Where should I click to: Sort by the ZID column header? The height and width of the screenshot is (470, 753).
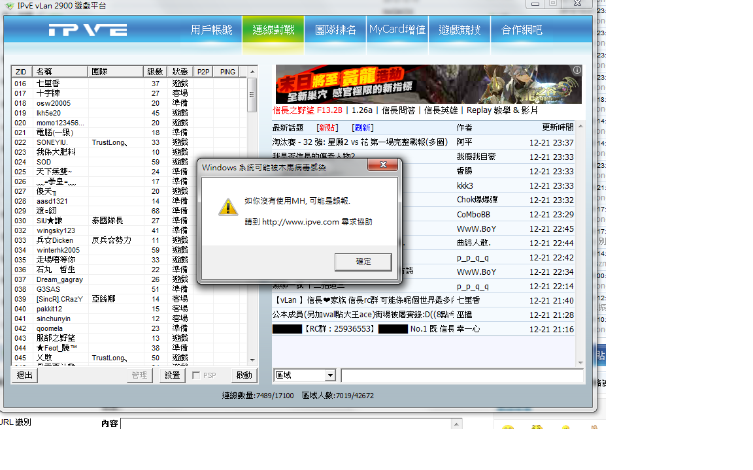(x=22, y=71)
